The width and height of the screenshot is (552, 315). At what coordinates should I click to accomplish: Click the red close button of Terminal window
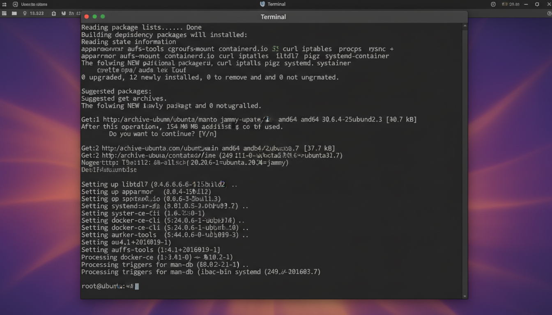coord(87,16)
